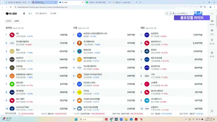Screen dimensions: 217x122
Task: Toggle the theme sun icon in sidebar
Action: [212, 111]
